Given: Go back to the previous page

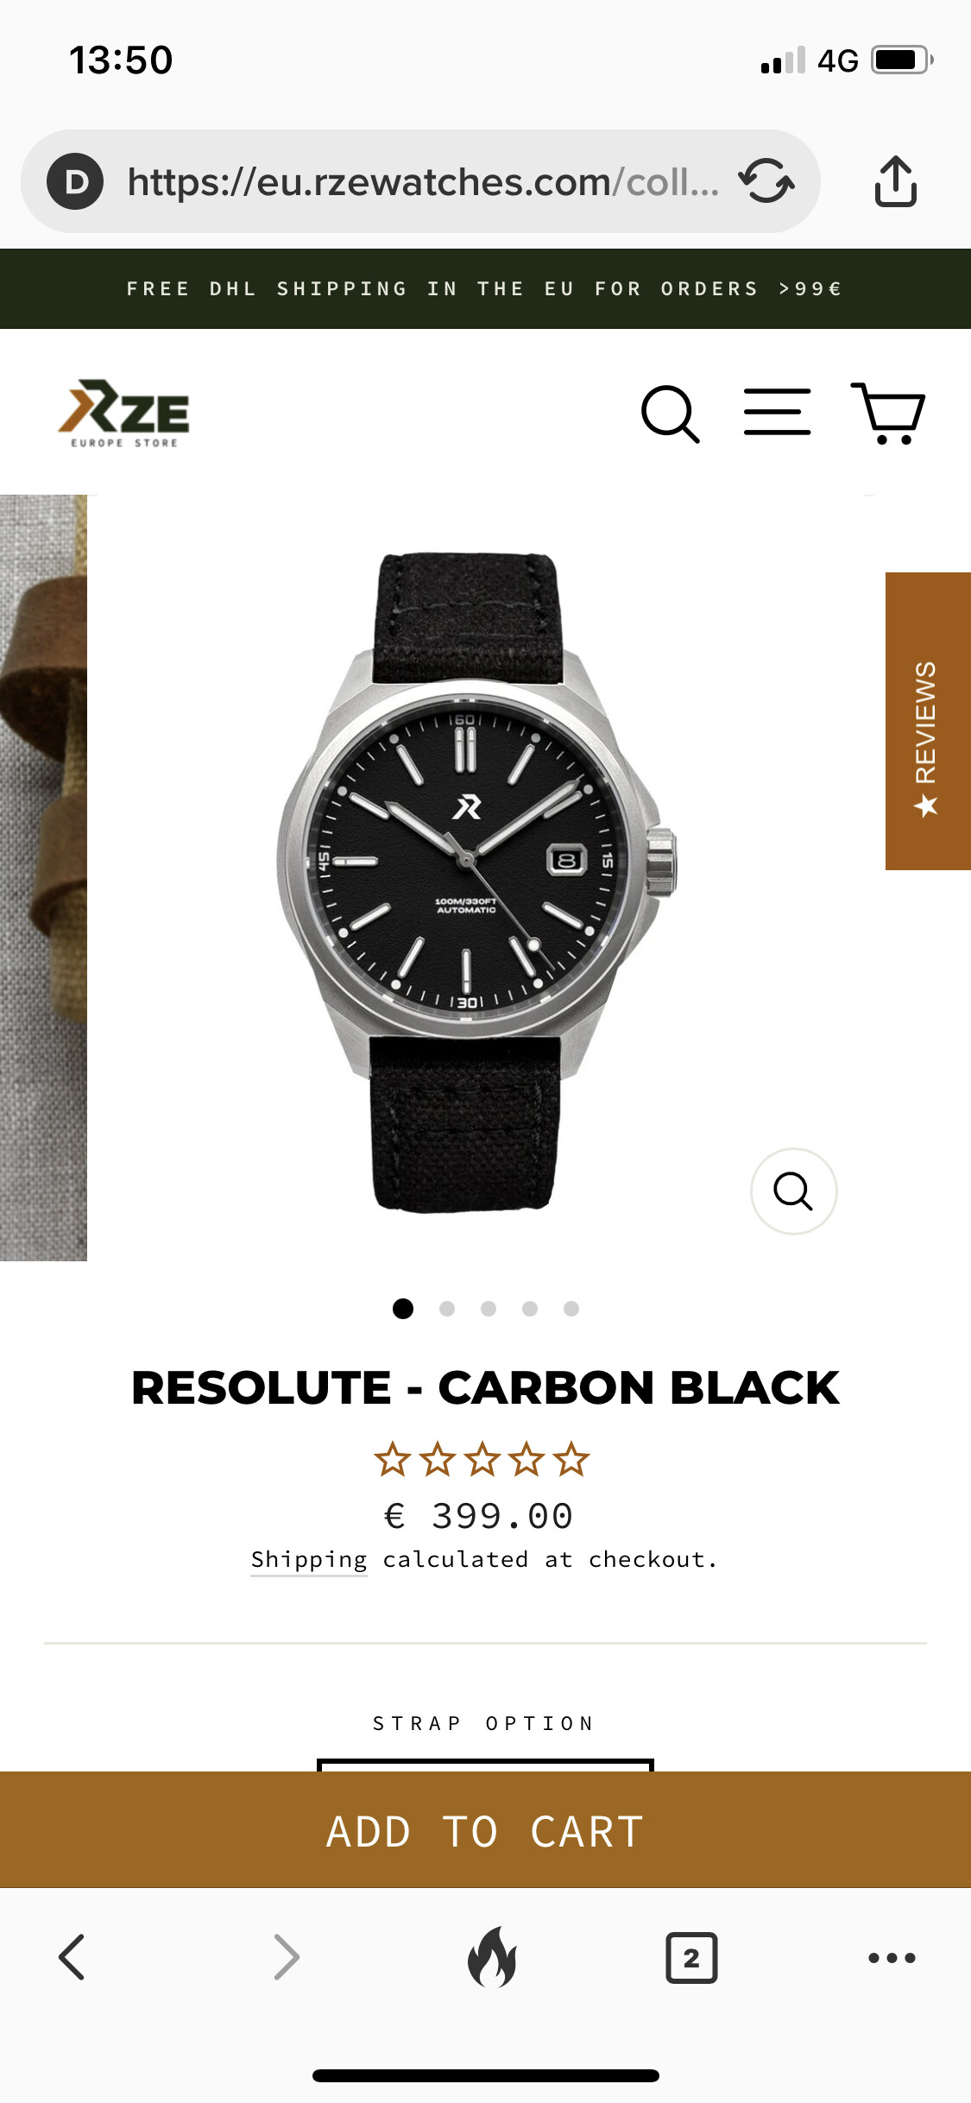Looking at the screenshot, I should click(72, 1956).
